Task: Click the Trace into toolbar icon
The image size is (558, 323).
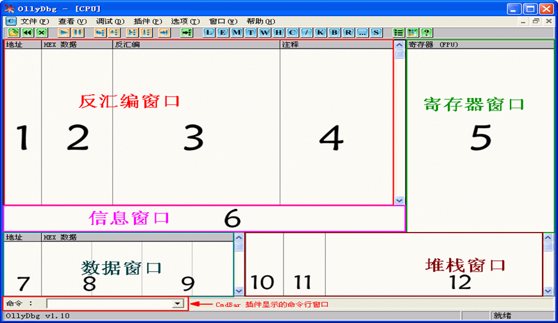Action: pyautogui.click(x=132, y=33)
